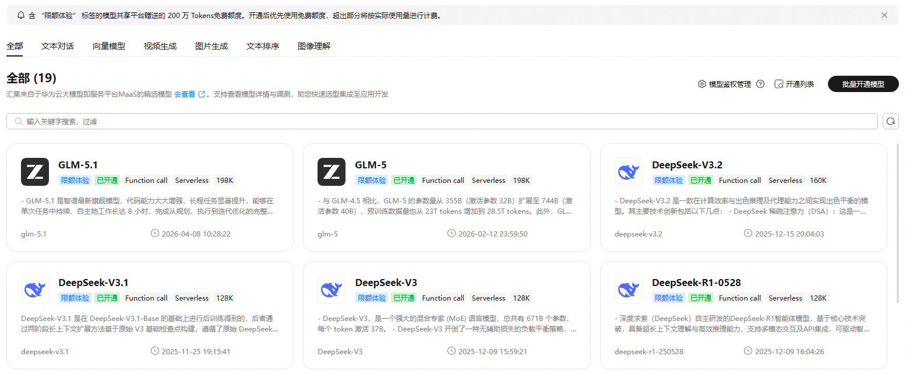The height and width of the screenshot is (374, 906).
Task: Click the help question mark icon
Action: point(760,84)
